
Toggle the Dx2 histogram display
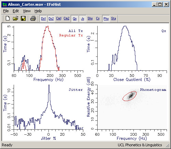coord(51,18)
